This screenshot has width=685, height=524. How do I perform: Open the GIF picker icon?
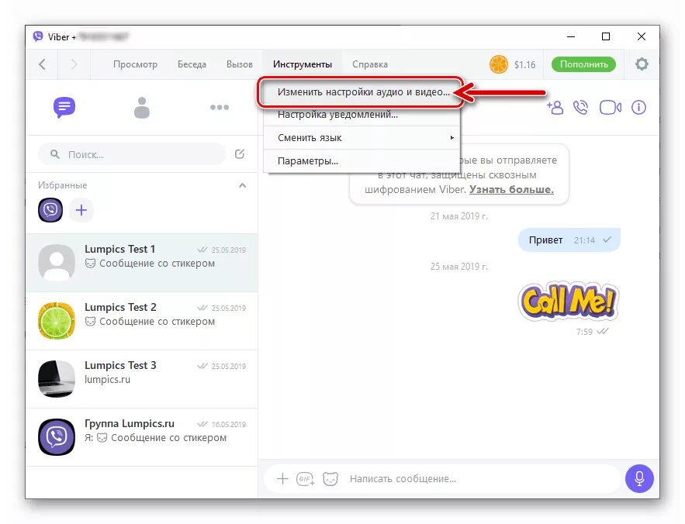(306, 479)
